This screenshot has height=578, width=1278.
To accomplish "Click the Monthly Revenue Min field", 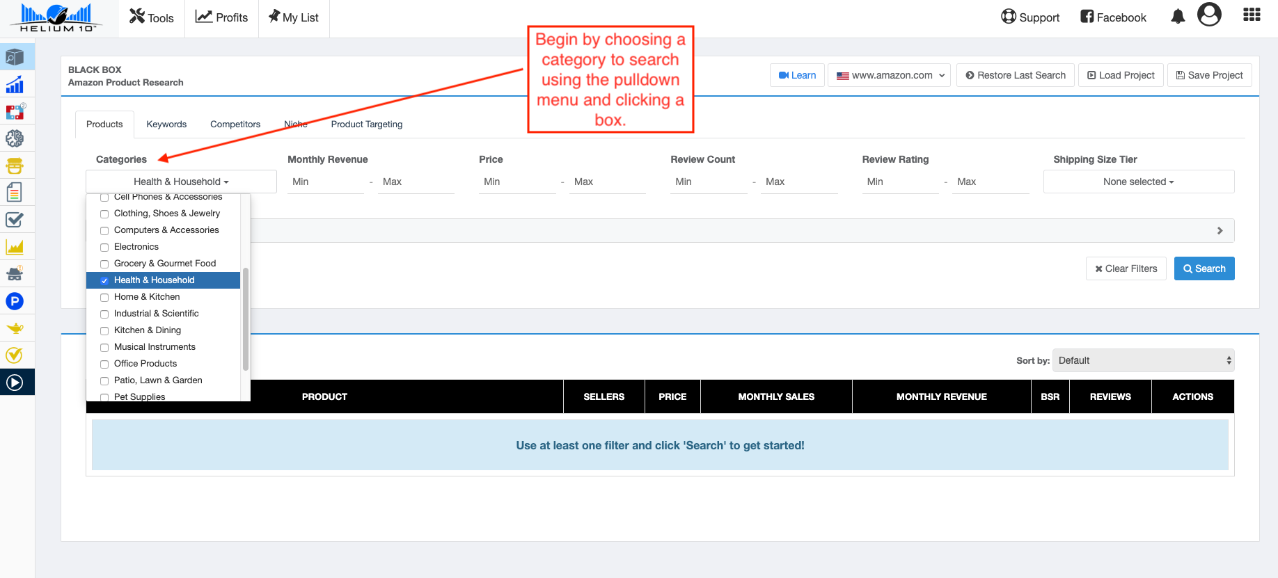I will (326, 182).
